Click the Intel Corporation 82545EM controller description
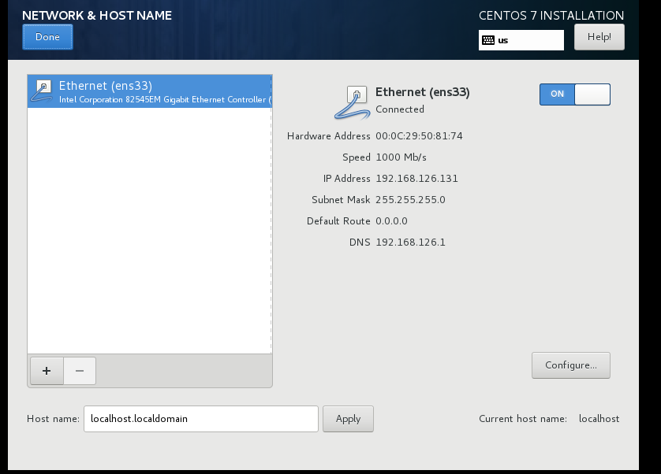This screenshot has height=474, width=661. coord(164,99)
